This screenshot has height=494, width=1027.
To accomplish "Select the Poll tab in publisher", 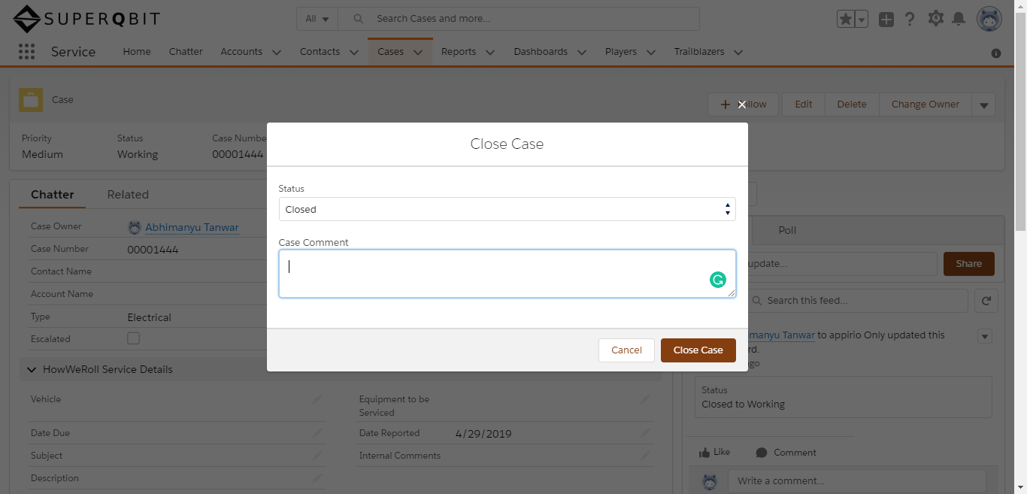I will coord(787,230).
